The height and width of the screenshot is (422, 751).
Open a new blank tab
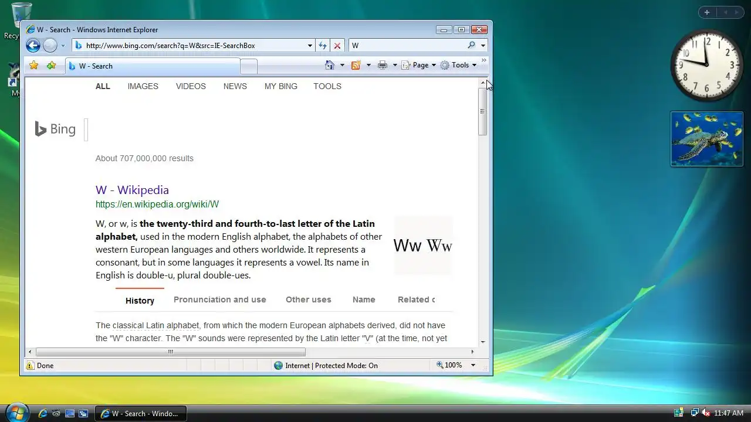click(249, 67)
